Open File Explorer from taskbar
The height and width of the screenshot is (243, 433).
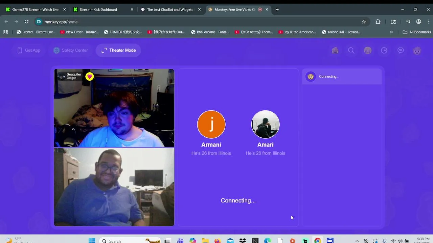[x=205, y=241]
